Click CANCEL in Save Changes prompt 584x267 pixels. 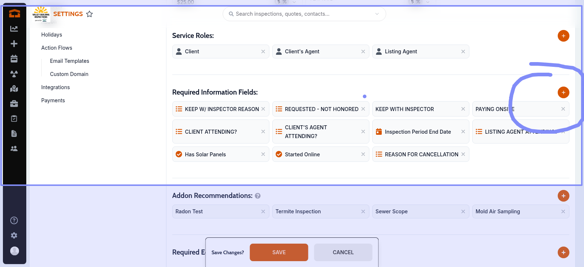click(x=343, y=252)
